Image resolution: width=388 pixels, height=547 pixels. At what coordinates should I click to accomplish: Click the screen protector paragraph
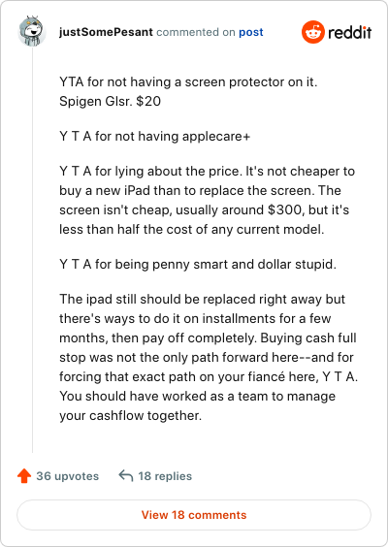[x=188, y=92]
